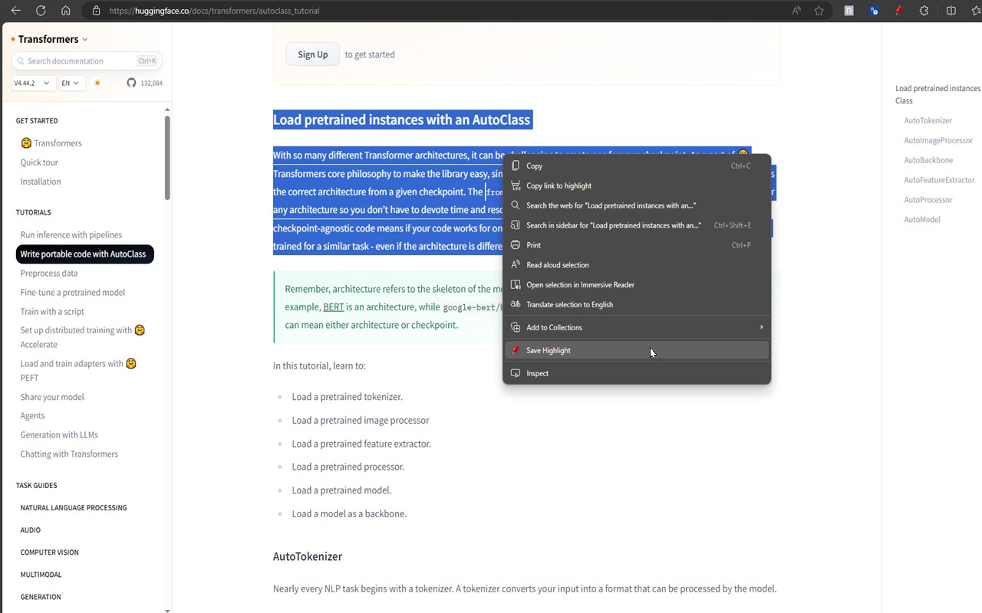982x613 pixels.
Task: Open the Quick tour page
Action: pos(39,162)
